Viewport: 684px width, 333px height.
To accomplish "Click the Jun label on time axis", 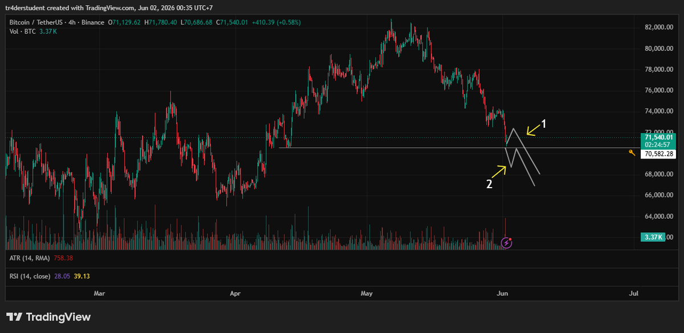I will [x=502, y=294].
